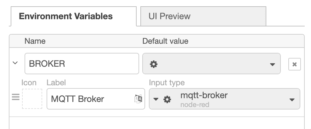Screen dimensions: 311x129
Task: Click the Name column header
Action: point(35,41)
